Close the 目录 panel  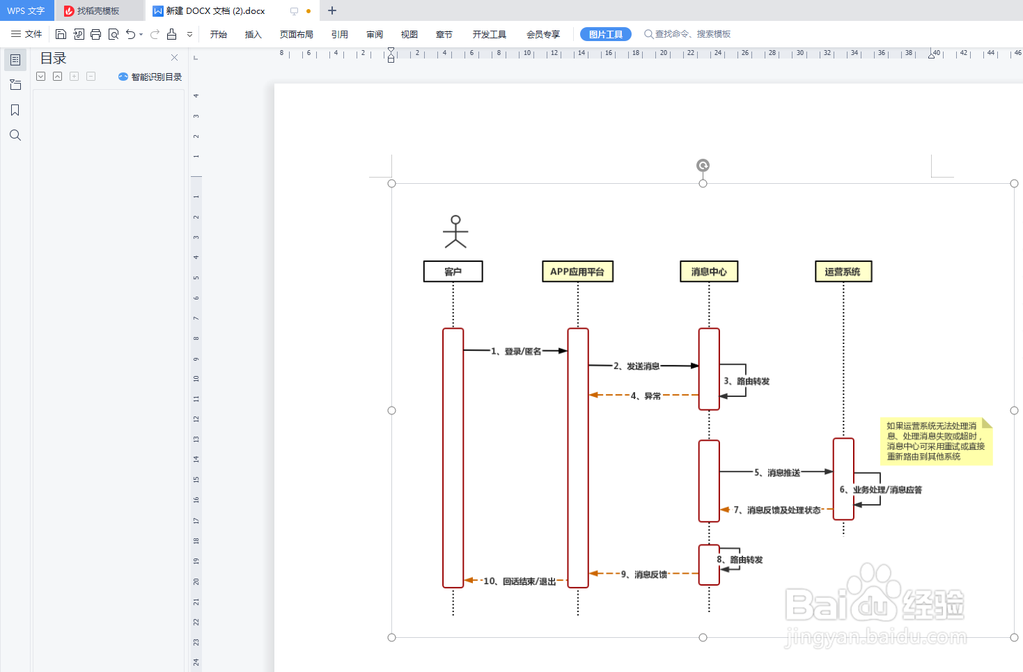(x=174, y=58)
